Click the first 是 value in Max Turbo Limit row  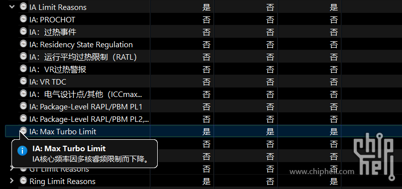(x=206, y=132)
